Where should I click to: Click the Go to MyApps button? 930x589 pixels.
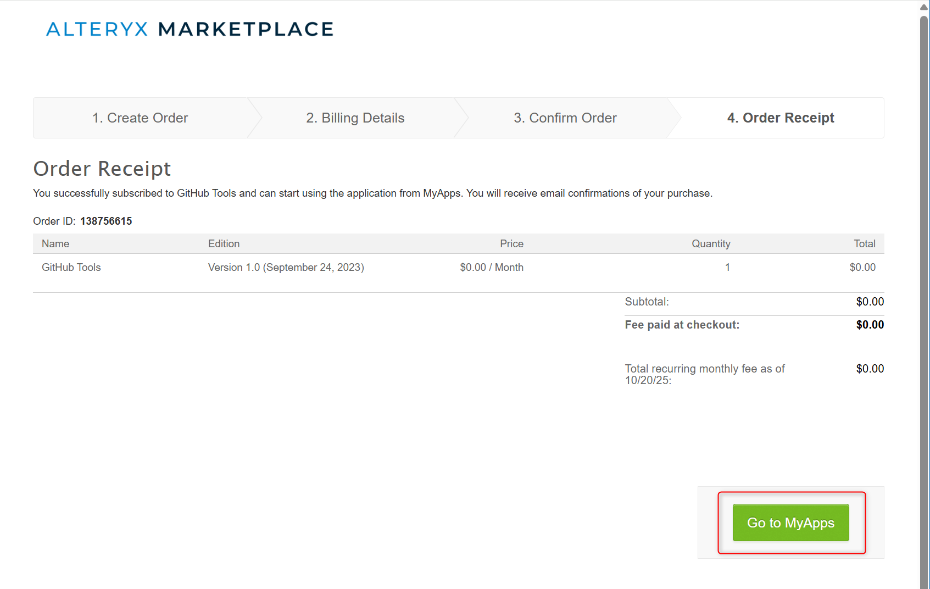[790, 523]
